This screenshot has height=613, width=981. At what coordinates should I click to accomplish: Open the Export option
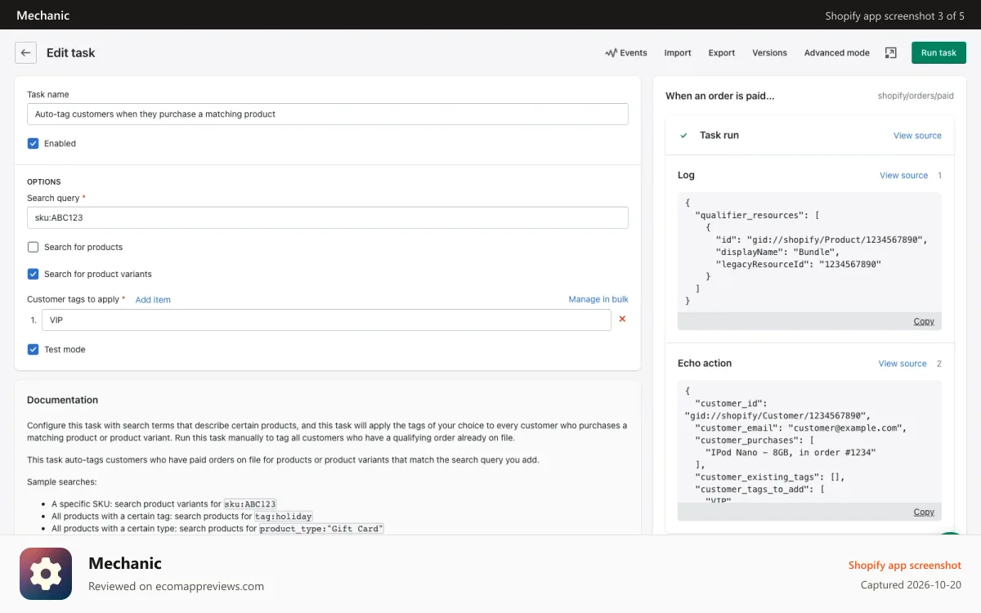click(722, 52)
